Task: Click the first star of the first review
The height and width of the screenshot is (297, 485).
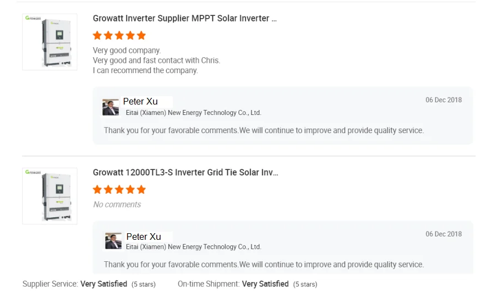Action: pos(97,36)
